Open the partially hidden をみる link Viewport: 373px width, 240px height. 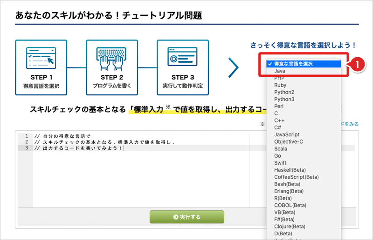click(350, 124)
